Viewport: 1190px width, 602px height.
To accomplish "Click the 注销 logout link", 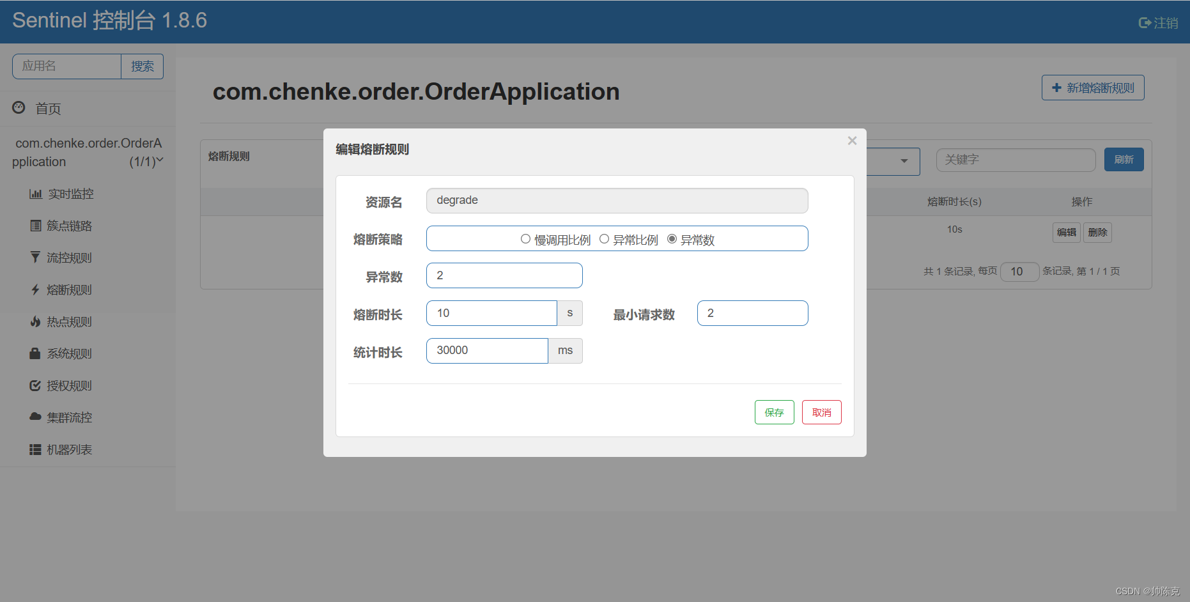I will point(1159,23).
